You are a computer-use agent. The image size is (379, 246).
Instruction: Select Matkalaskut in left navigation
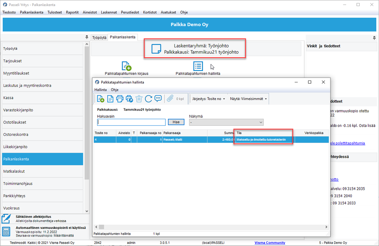(42, 171)
